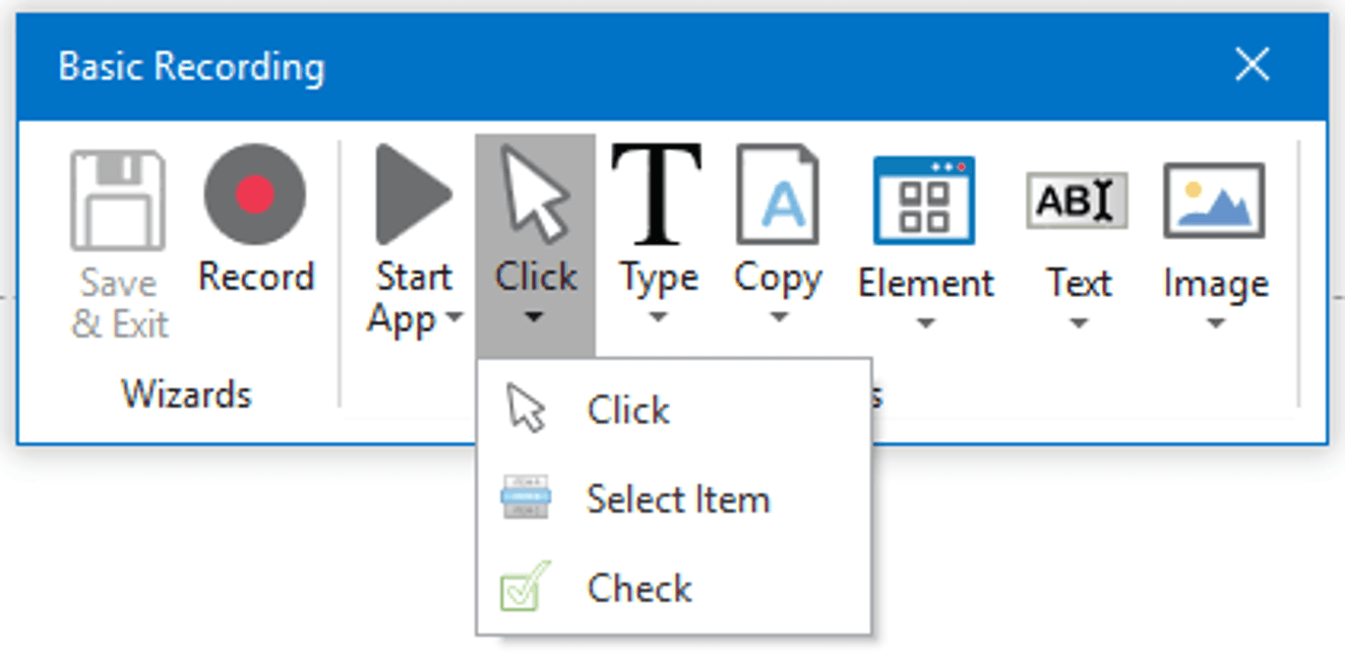
Task: Expand the Copy dropdown arrow
Action: click(778, 318)
